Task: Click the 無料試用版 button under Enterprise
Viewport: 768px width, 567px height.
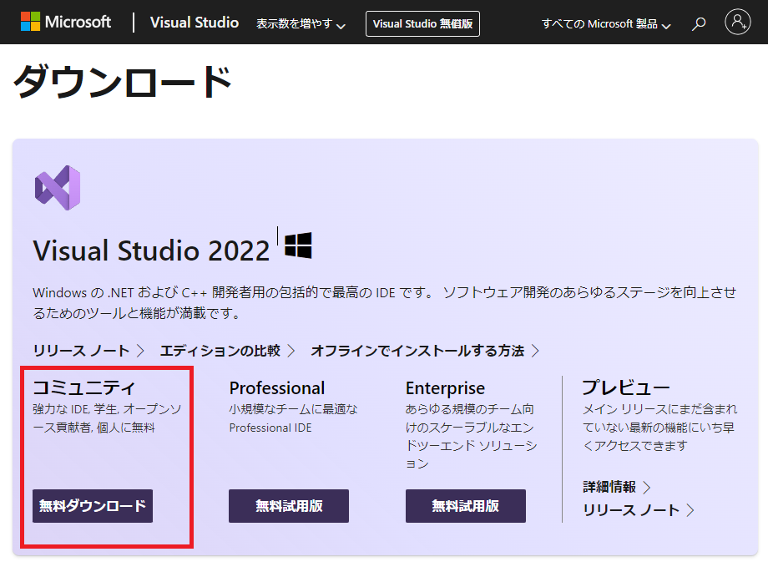Action: click(466, 506)
